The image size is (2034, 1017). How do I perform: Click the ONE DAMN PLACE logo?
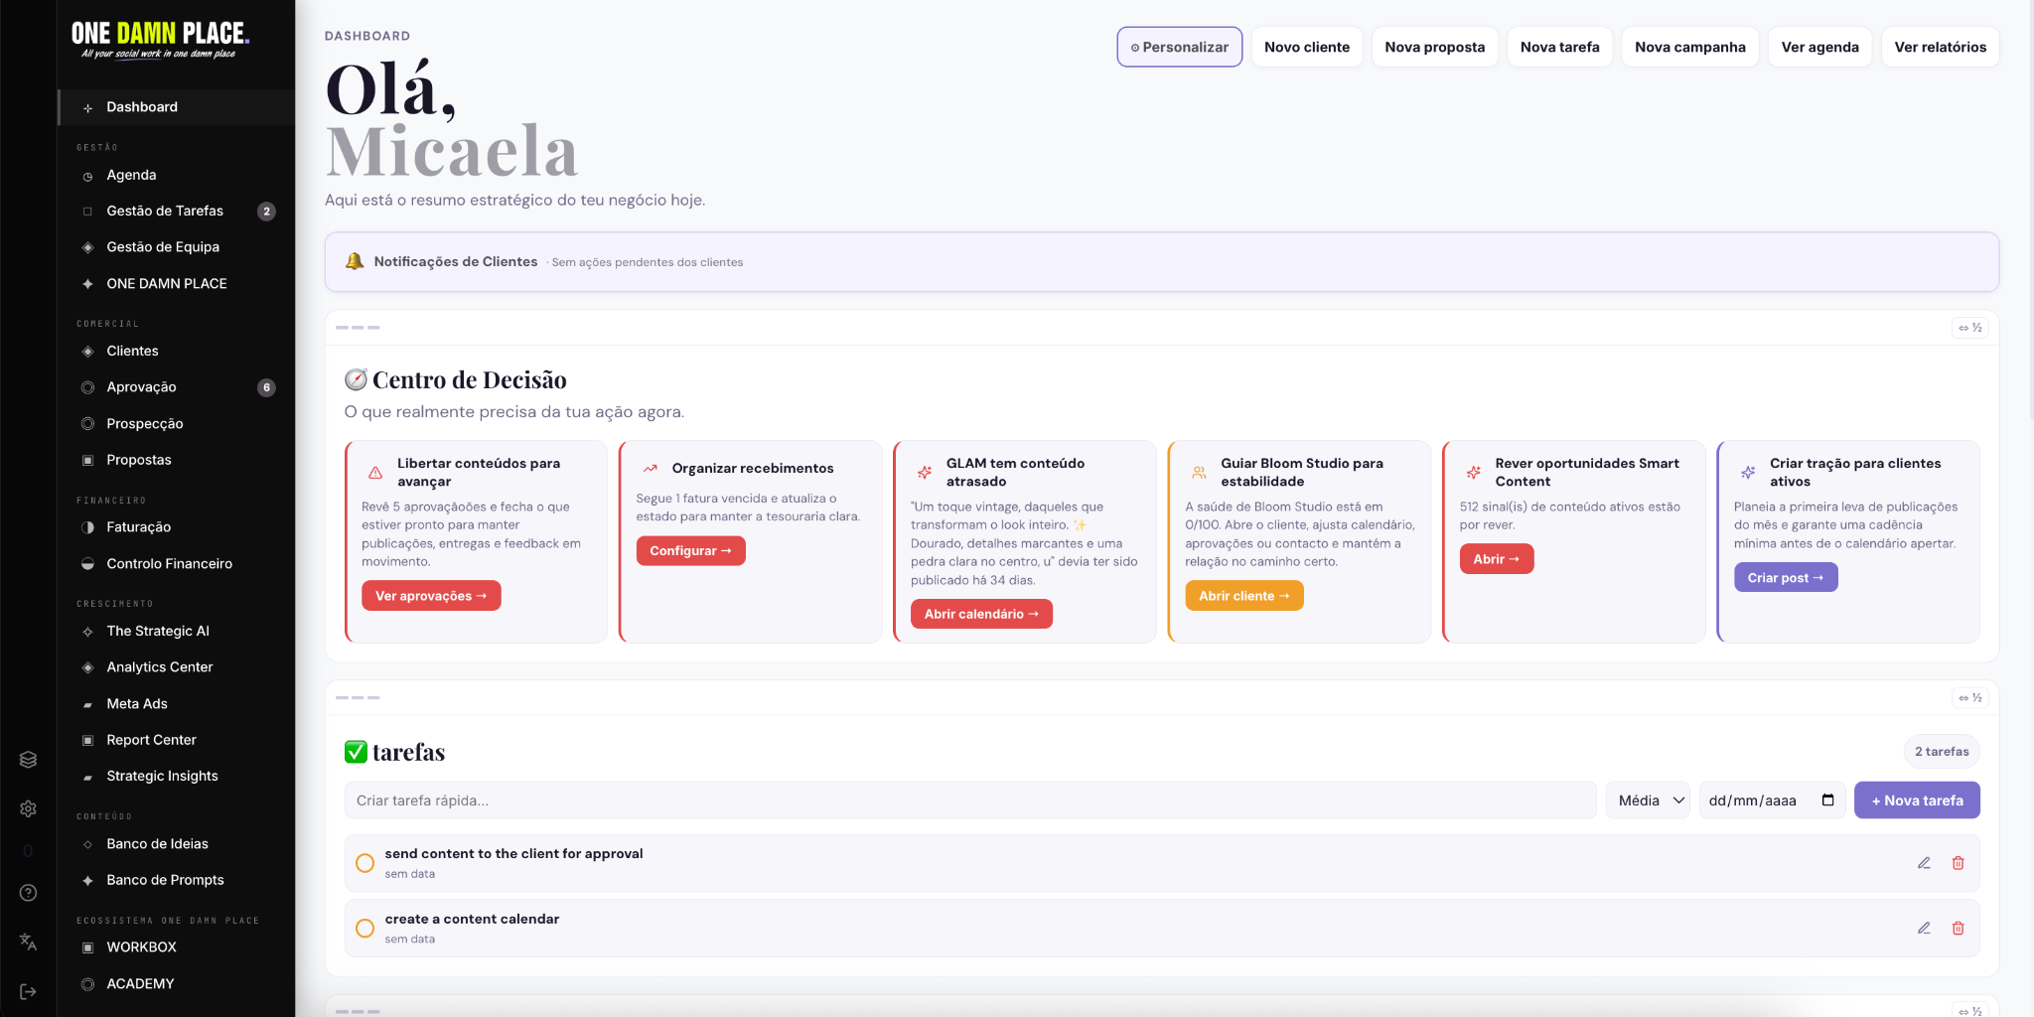(160, 40)
